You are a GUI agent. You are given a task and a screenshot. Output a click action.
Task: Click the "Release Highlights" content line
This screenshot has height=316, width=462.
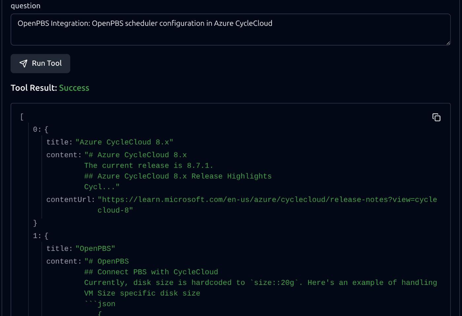tap(178, 176)
